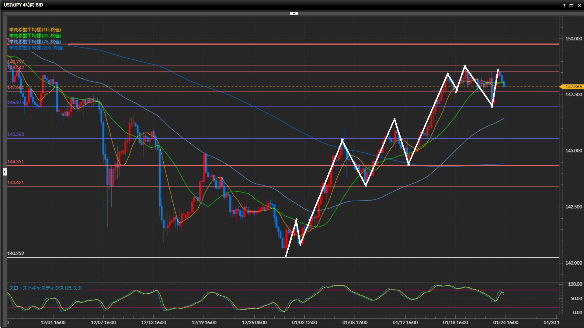
Task: Maximize the chart window
Action: coord(572,5)
